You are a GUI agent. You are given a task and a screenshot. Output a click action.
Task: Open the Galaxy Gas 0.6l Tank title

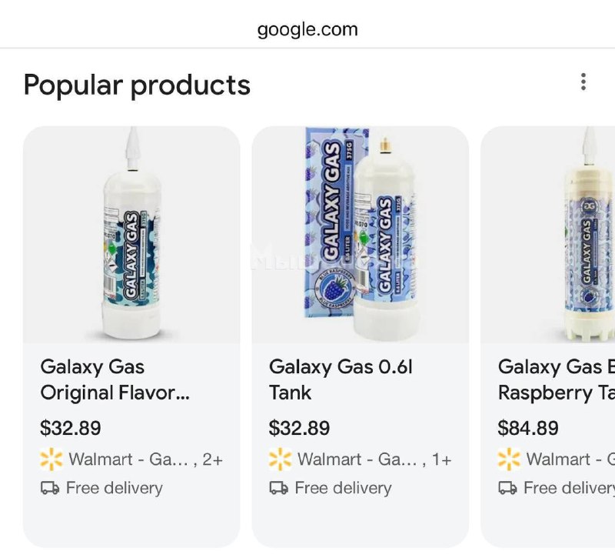tap(341, 379)
